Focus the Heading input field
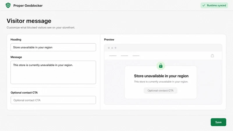The image size is (233, 131). pyautogui.click(x=53, y=47)
